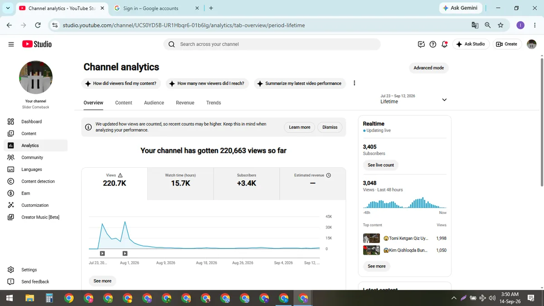Open the Chrome profile avatar

coord(520,25)
